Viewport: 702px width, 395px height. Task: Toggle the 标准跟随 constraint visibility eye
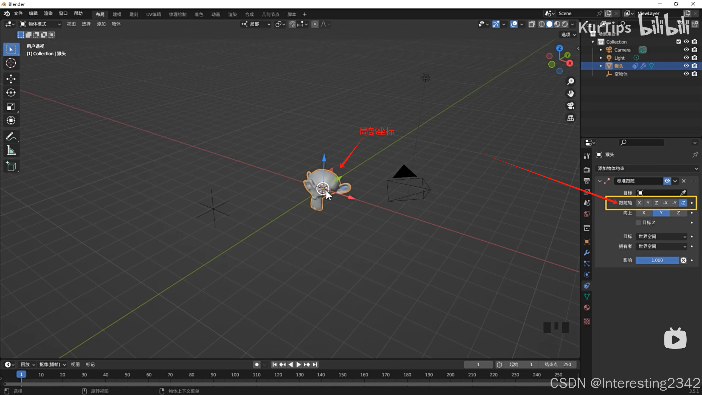[667, 181]
